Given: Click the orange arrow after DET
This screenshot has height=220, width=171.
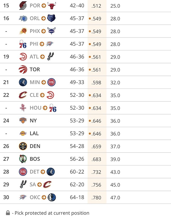Looking at the screenshot, I should [43, 172].
